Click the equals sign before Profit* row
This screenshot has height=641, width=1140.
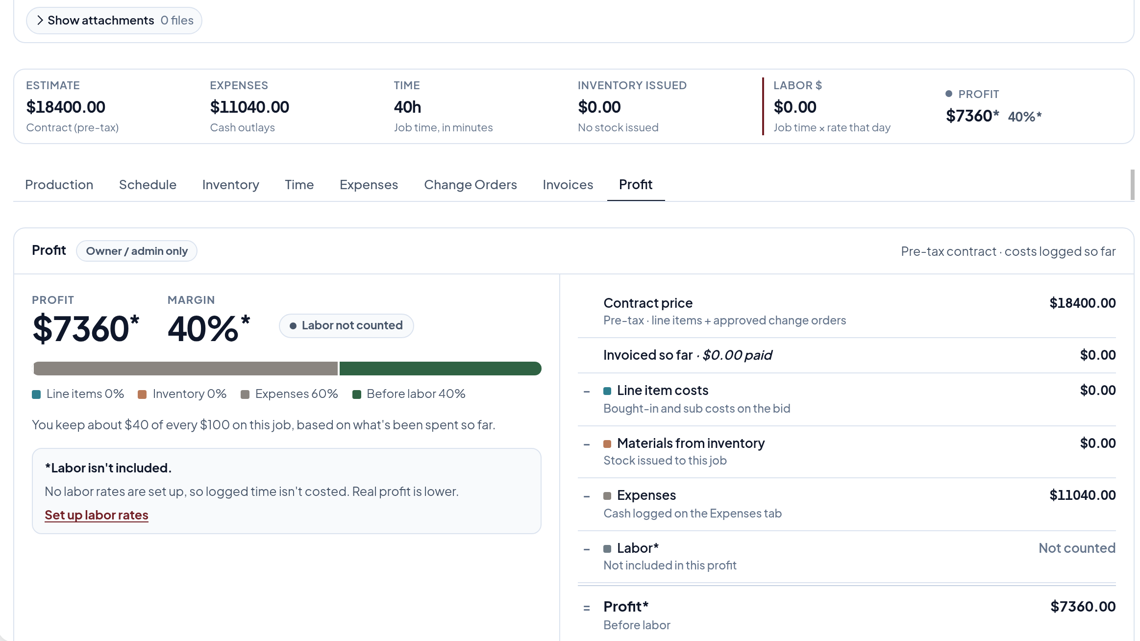pyautogui.click(x=587, y=608)
